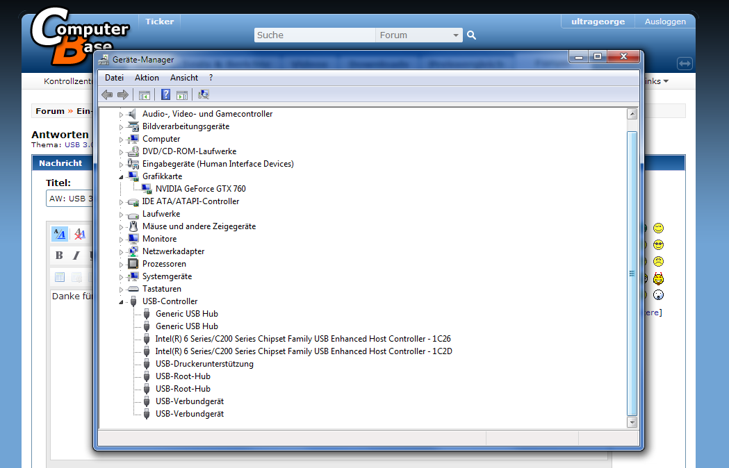Expand the Audio-, Video- und Gamecontroller node

click(x=122, y=115)
